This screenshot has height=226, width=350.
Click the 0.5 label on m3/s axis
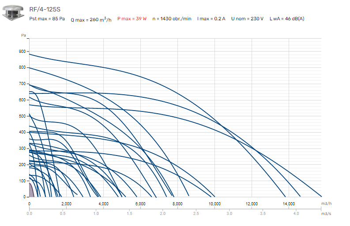pyautogui.click(x=63, y=214)
